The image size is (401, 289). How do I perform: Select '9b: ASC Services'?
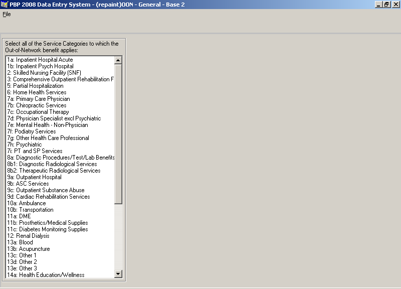pos(60,184)
